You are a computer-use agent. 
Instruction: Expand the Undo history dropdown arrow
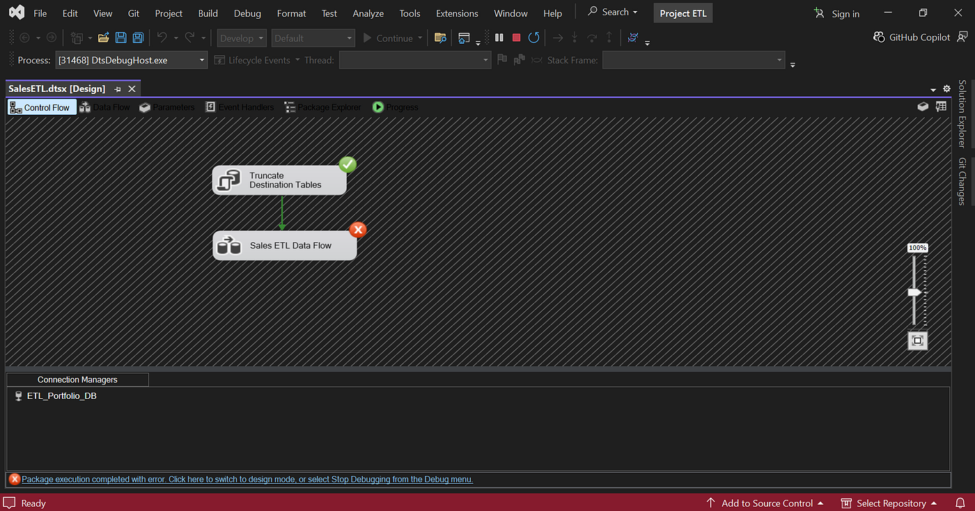(175, 38)
